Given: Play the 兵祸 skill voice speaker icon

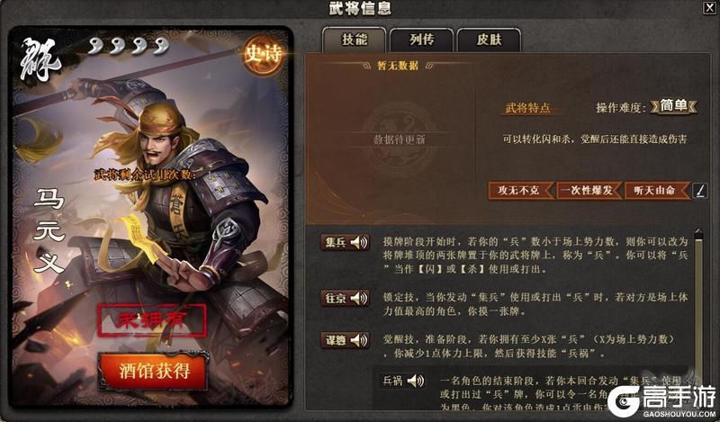Looking at the screenshot, I should click(416, 381).
